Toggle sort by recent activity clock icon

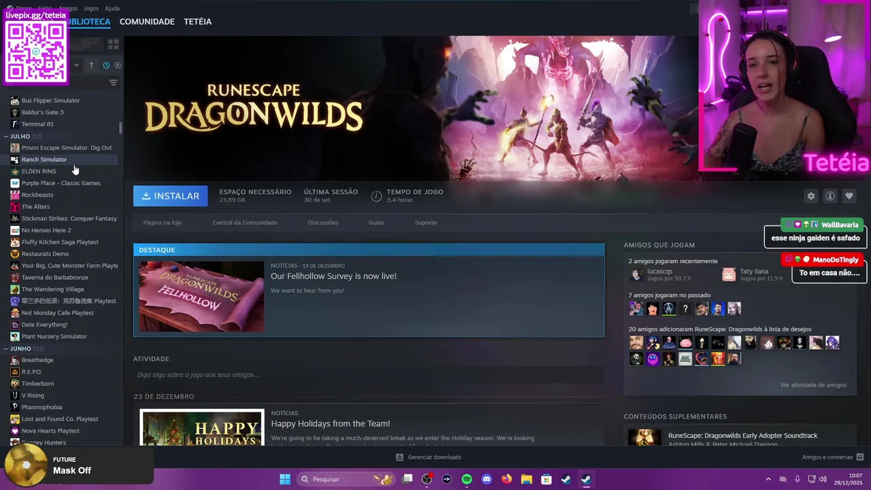pyautogui.click(x=106, y=65)
